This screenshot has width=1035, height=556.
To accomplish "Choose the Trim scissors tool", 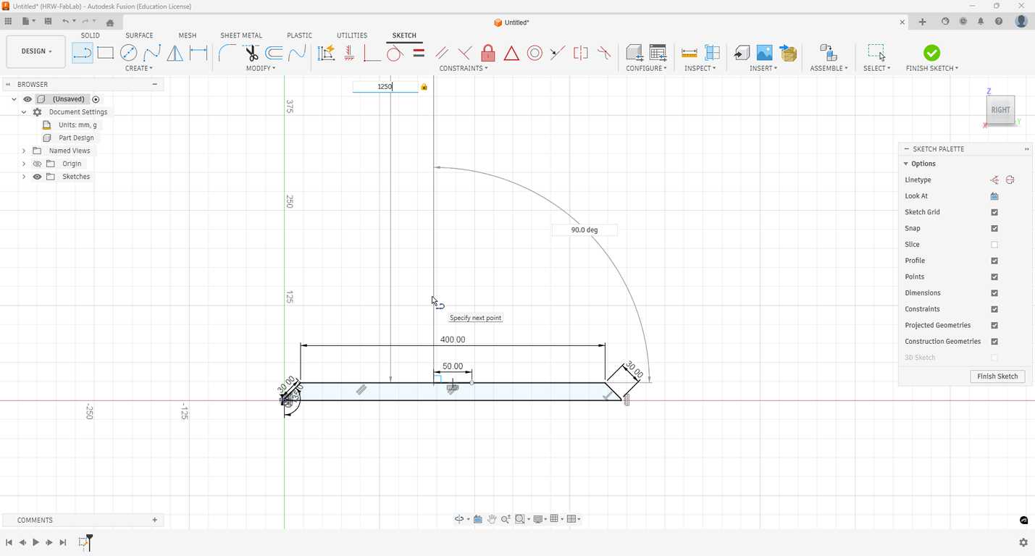I will click(251, 53).
